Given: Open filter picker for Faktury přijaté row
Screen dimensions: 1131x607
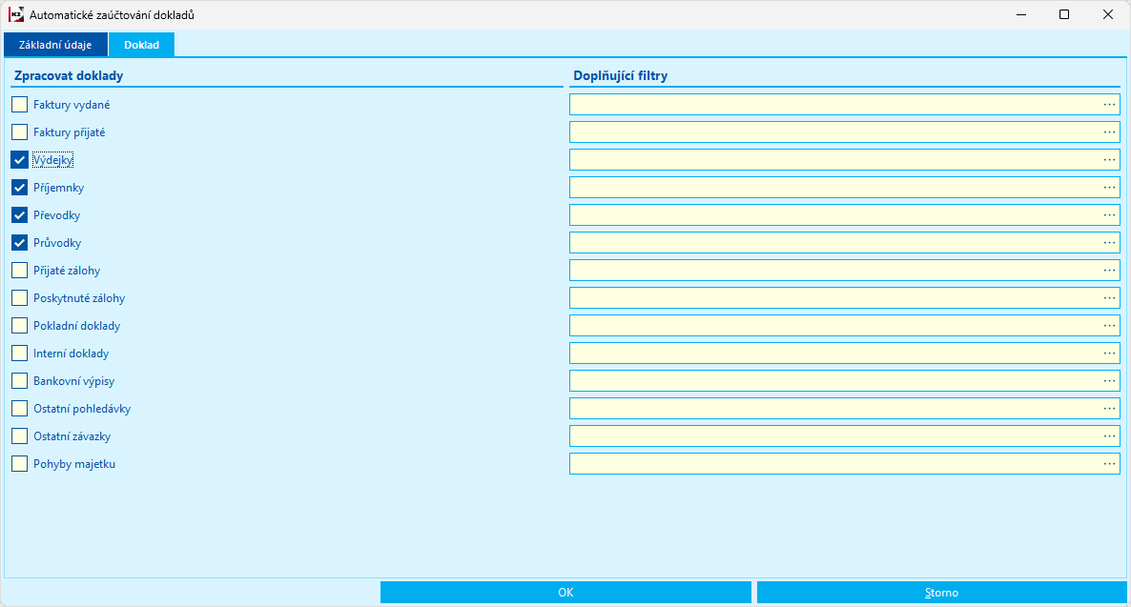Looking at the screenshot, I should (x=1109, y=132).
